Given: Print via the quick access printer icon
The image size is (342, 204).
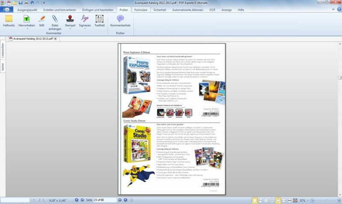Looking at the screenshot, I should click(x=26, y=3).
